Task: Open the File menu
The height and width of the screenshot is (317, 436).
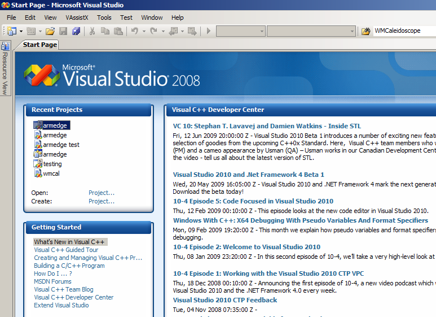Action: click(x=11, y=18)
